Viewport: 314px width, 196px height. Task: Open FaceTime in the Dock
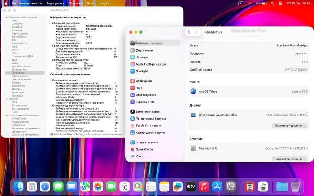coord(111,187)
